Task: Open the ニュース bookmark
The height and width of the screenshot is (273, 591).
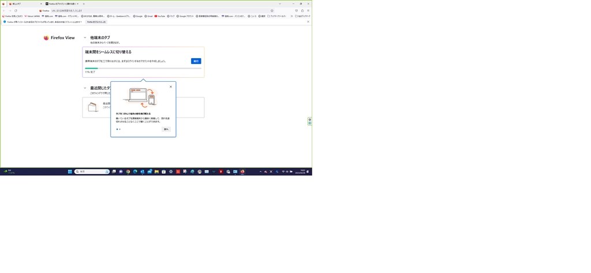Action: point(252,16)
